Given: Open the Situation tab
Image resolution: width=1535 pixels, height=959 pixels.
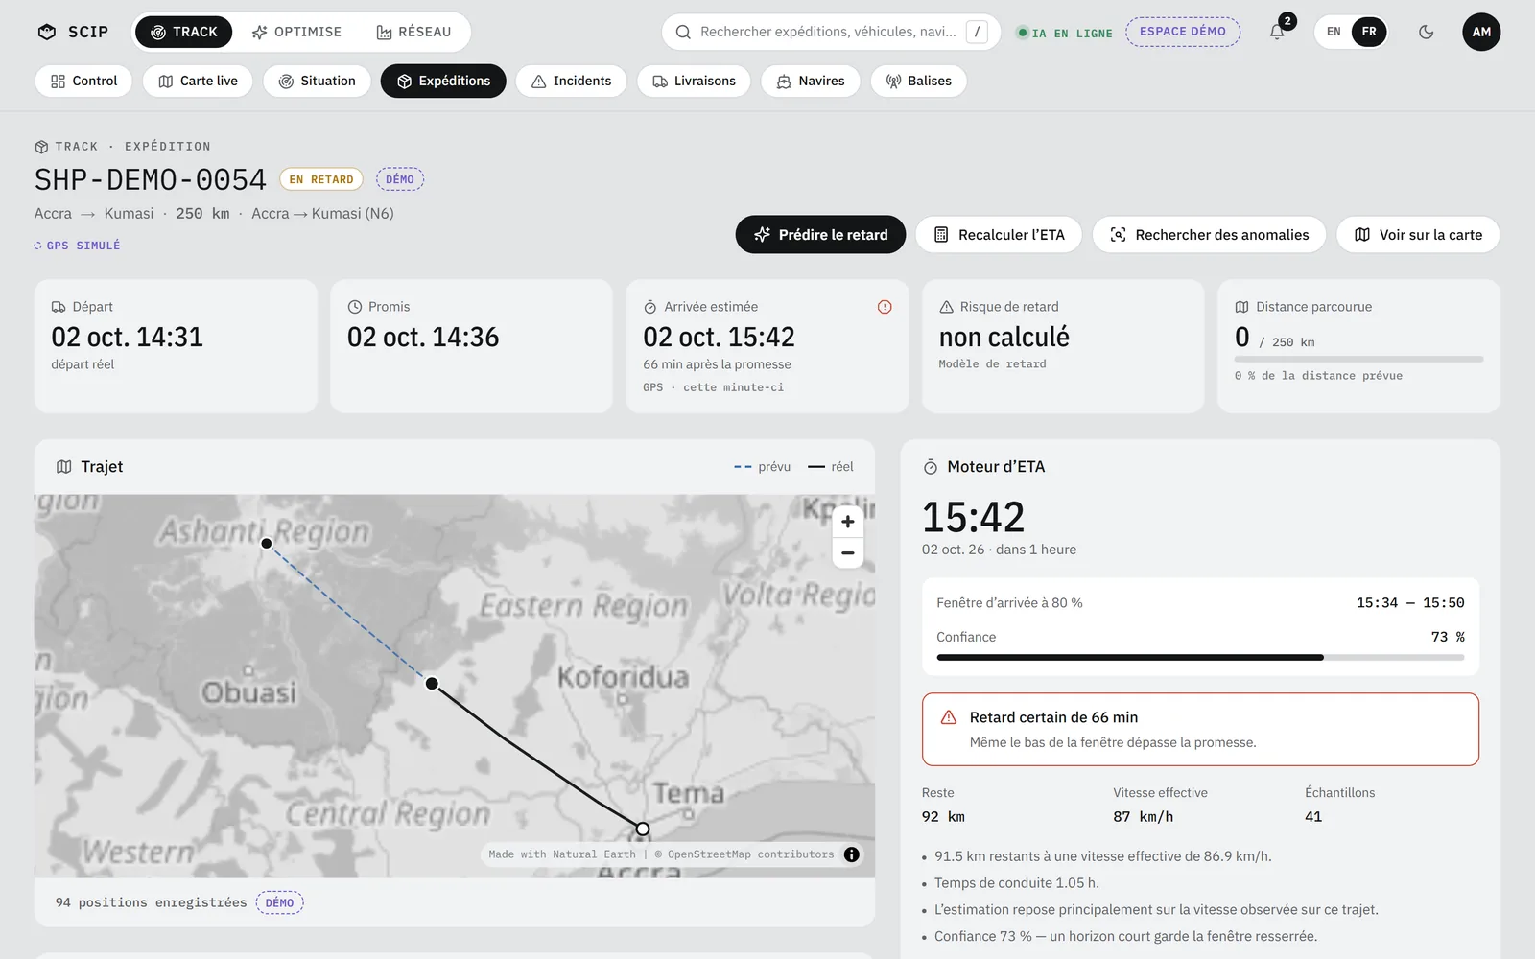Looking at the screenshot, I should (x=318, y=81).
